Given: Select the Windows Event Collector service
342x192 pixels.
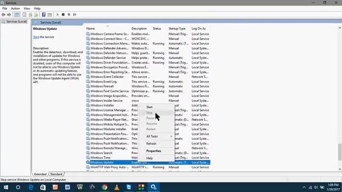Looking at the screenshot, I should [147, 77].
